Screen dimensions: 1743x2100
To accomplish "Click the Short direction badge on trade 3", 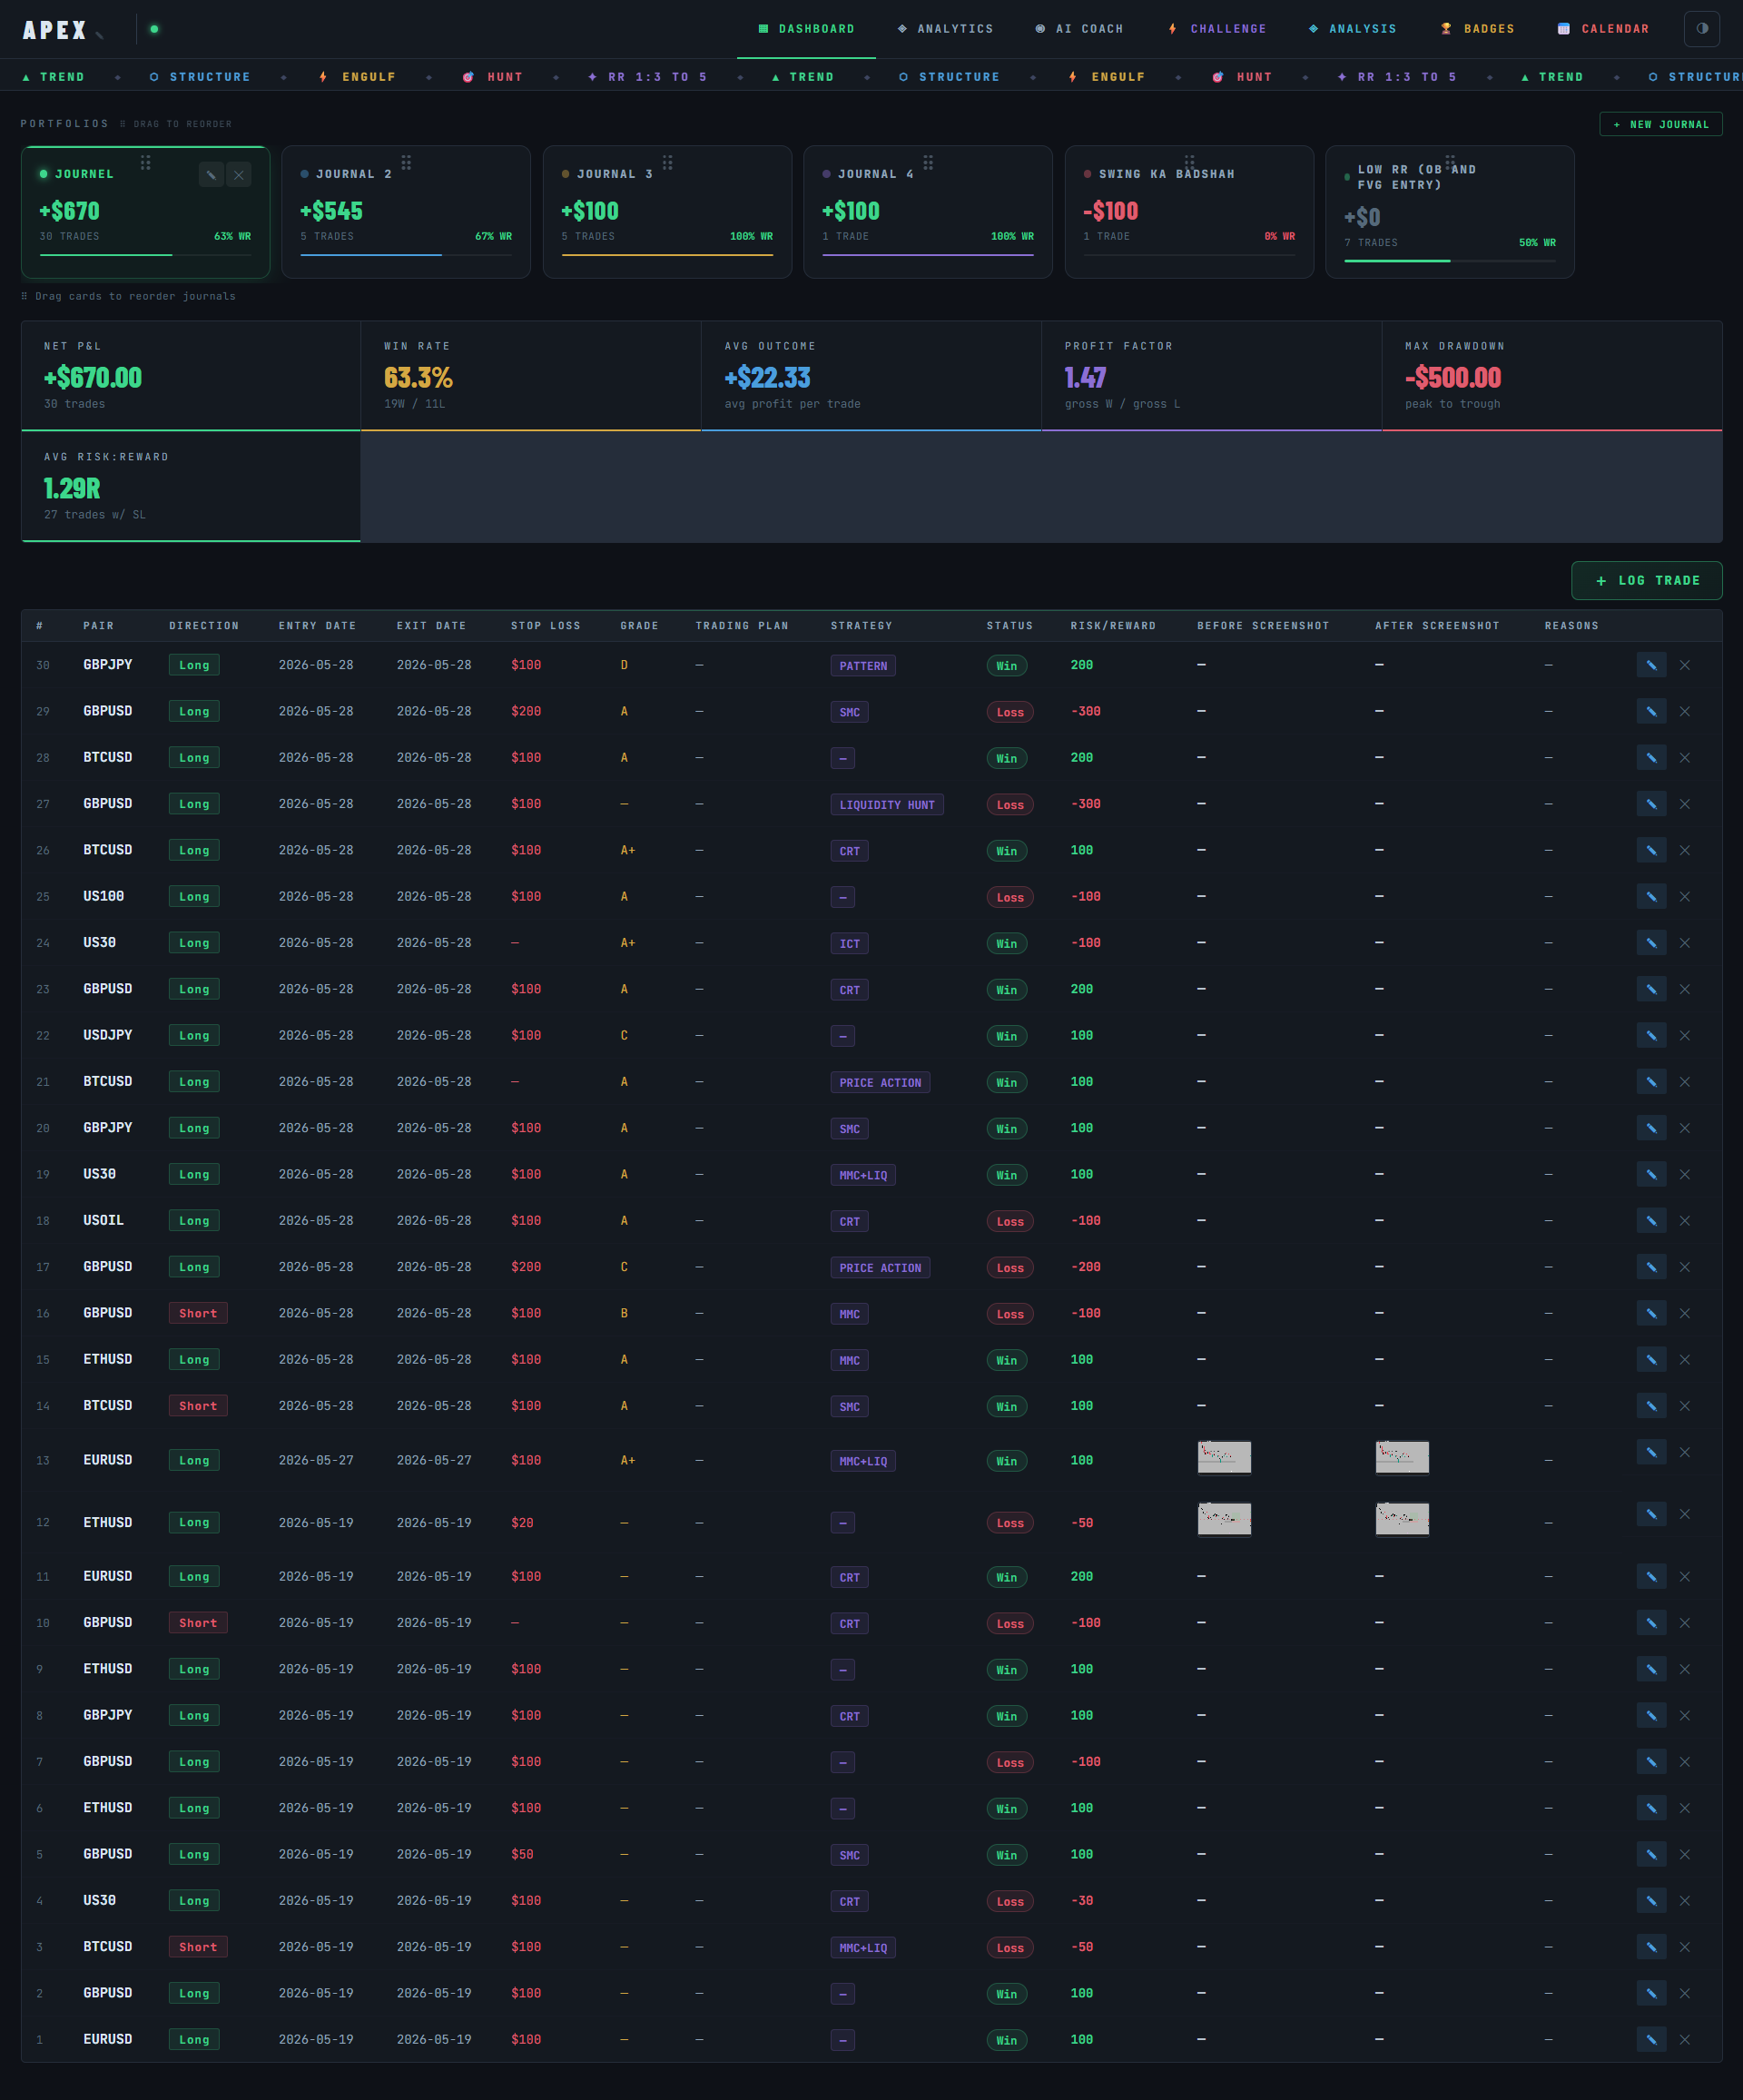I will tap(198, 1947).
